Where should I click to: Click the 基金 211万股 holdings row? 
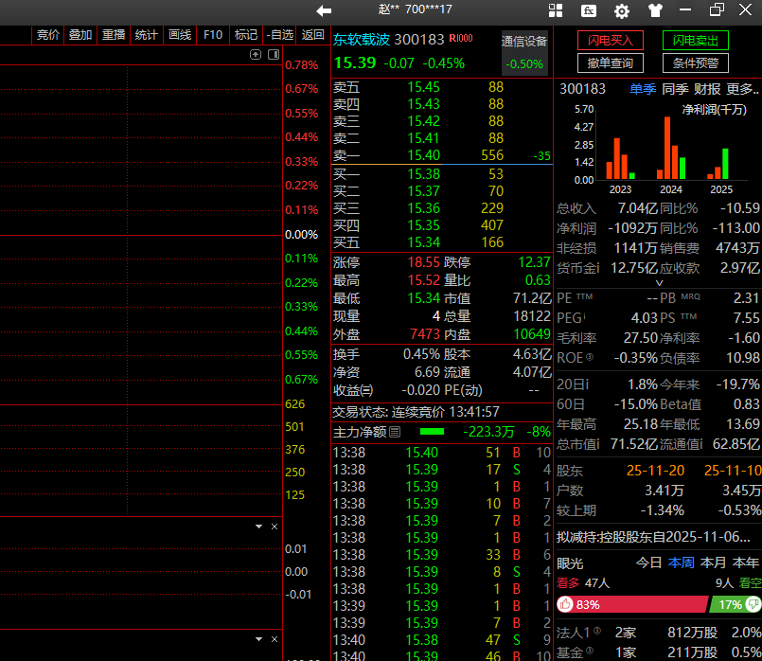[659, 652]
